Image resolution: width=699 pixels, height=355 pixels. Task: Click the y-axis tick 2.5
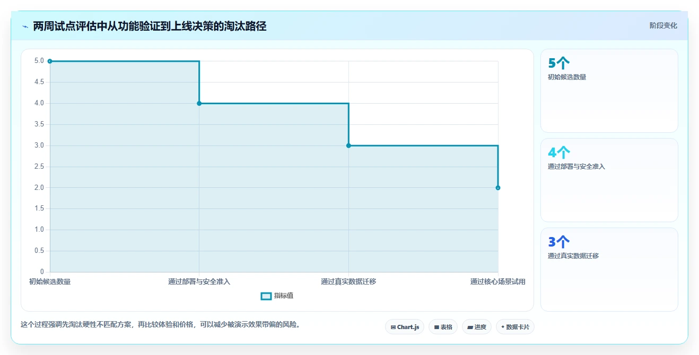[x=39, y=167]
